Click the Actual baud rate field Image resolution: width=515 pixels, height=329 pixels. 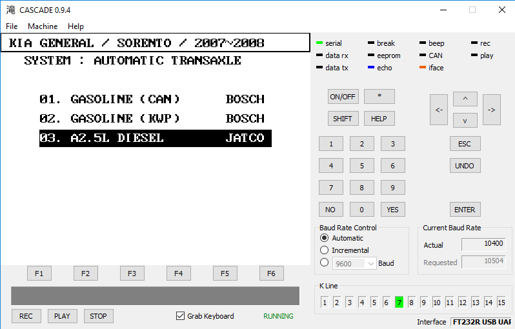484,244
